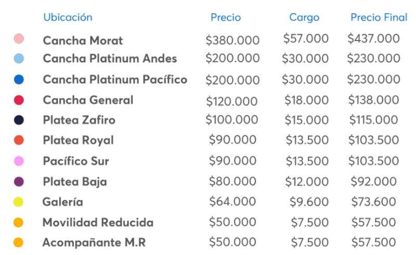The height and width of the screenshot is (255, 416).
Task: Click the yellow Galería color dot
Action: coord(19,202)
